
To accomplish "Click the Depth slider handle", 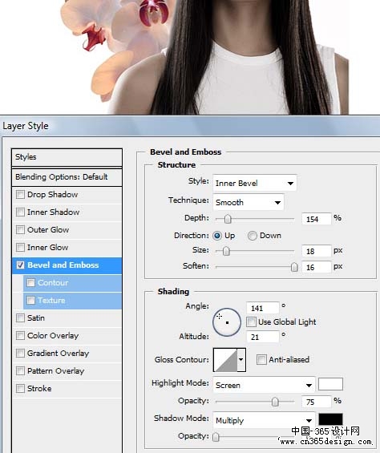I will click(228, 219).
